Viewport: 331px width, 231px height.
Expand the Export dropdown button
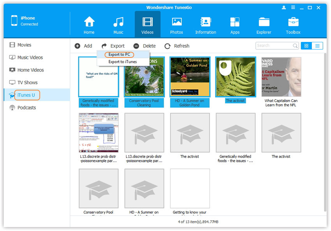point(113,46)
